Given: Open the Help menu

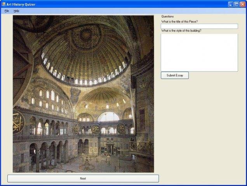Looking at the screenshot, I should click(x=16, y=11).
